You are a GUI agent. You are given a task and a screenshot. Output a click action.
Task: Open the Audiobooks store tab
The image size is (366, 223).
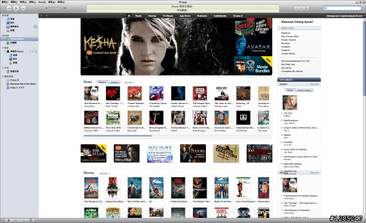coord(220,16)
